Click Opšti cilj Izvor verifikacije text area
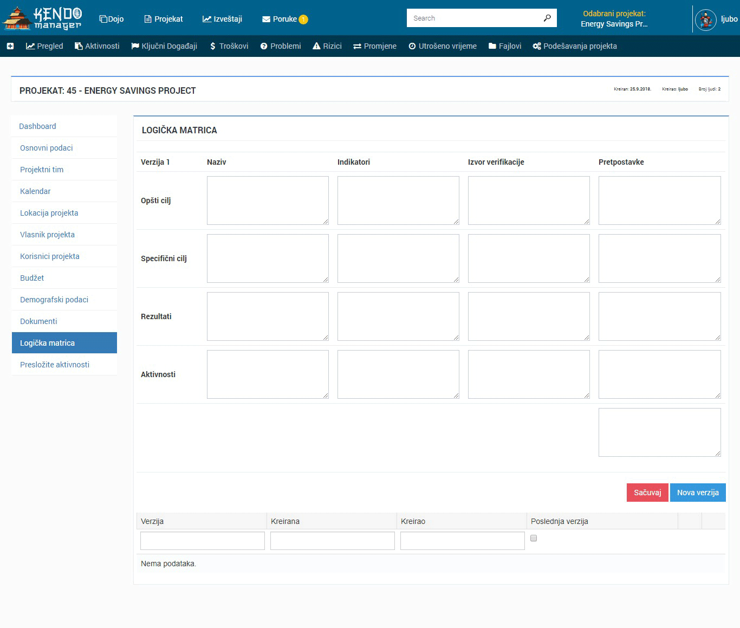740x628 pixels. click(x=529, y=200)
